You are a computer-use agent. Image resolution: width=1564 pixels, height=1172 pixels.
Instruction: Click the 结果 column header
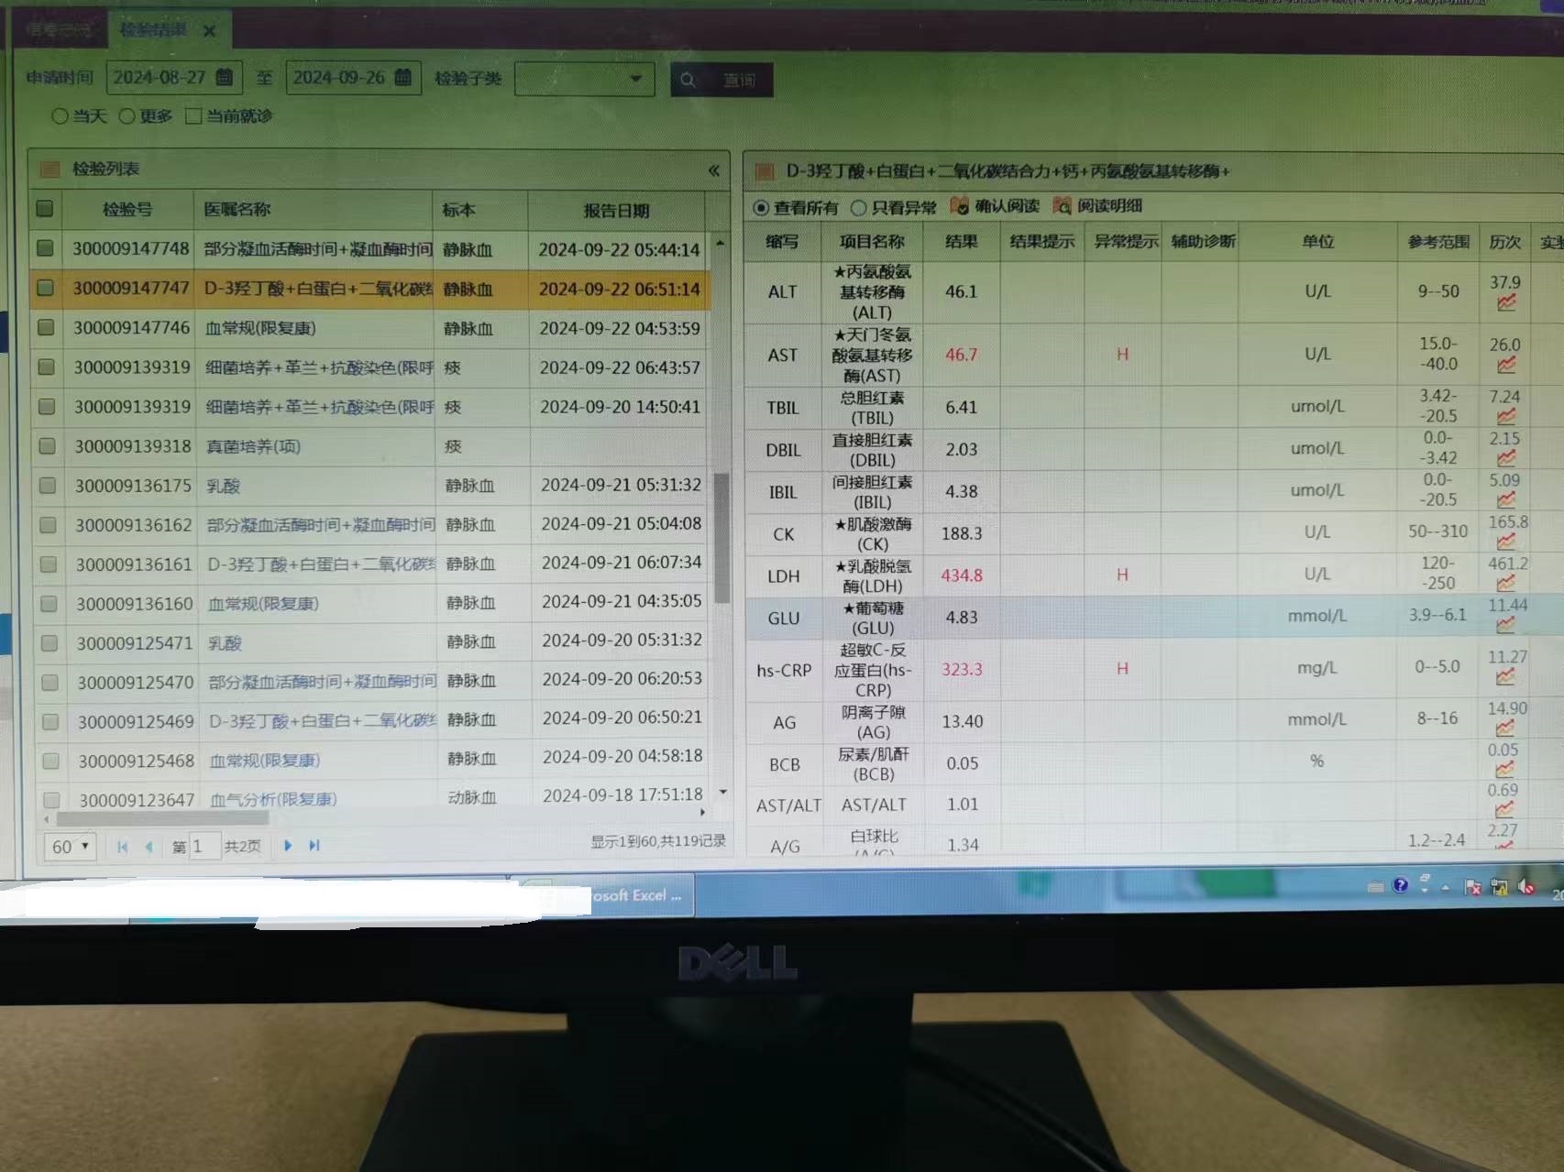961,242
